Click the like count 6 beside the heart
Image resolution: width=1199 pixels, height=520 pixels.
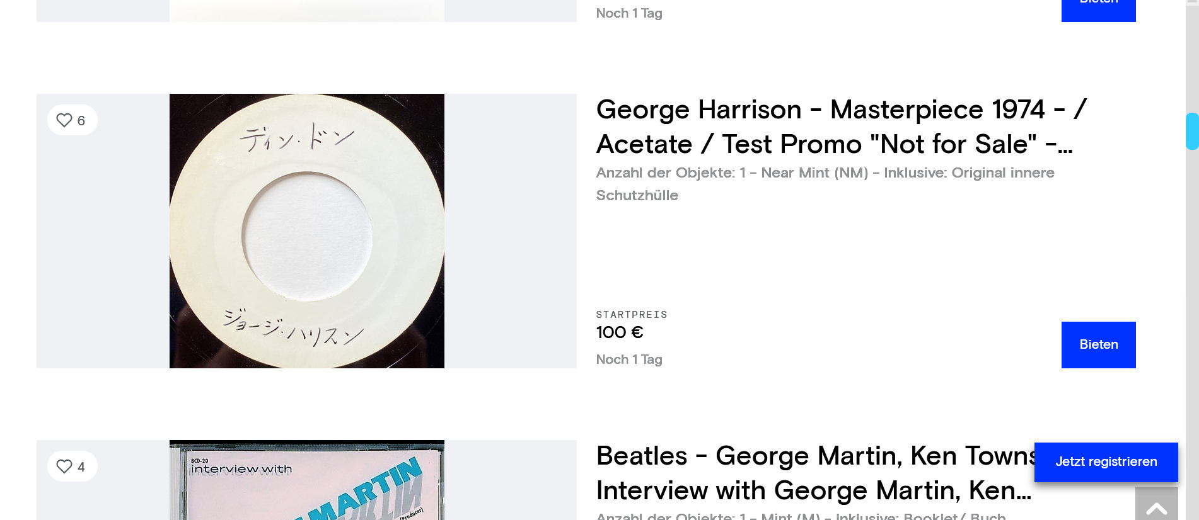(81, 121)
